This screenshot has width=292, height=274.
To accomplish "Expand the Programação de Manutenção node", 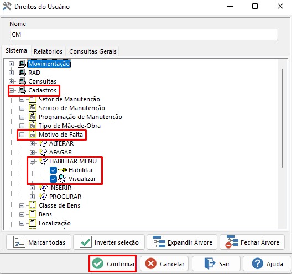I will [x=22, y=117].
